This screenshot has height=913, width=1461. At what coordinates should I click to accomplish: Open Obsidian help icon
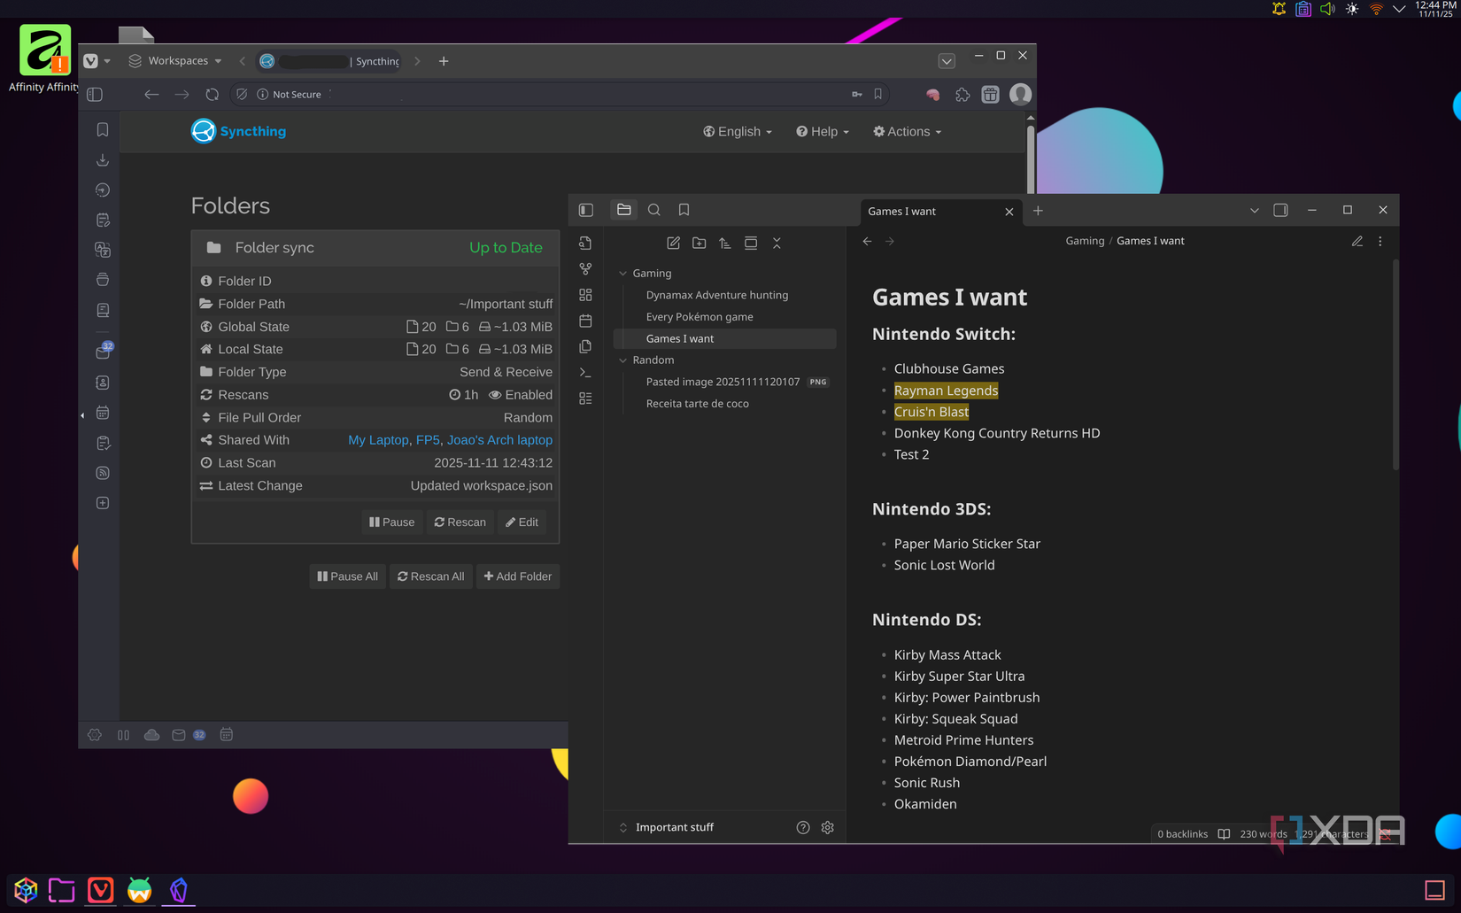pos(803,827)
